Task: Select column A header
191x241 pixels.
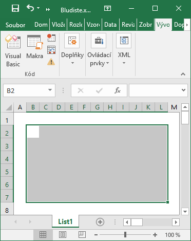Action: tap(20, 107)
